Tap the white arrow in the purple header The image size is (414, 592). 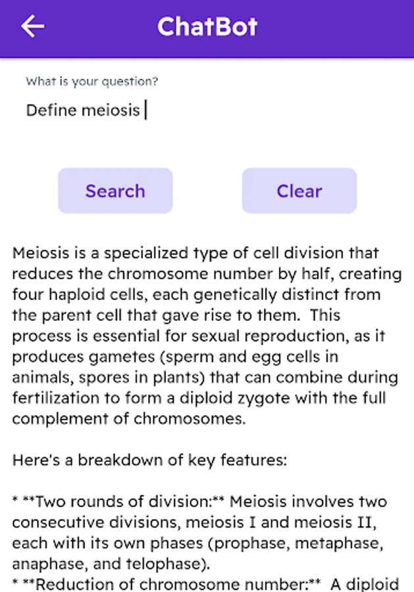[x=32, y=27]
